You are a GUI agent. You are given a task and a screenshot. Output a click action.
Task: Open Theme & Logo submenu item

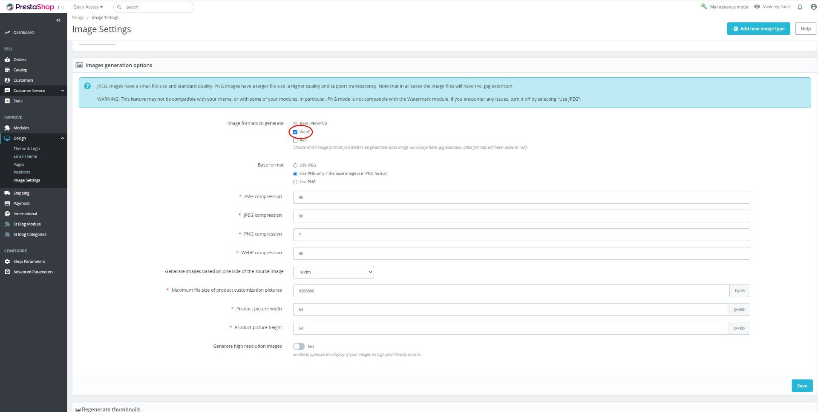(x=26, y=148)
